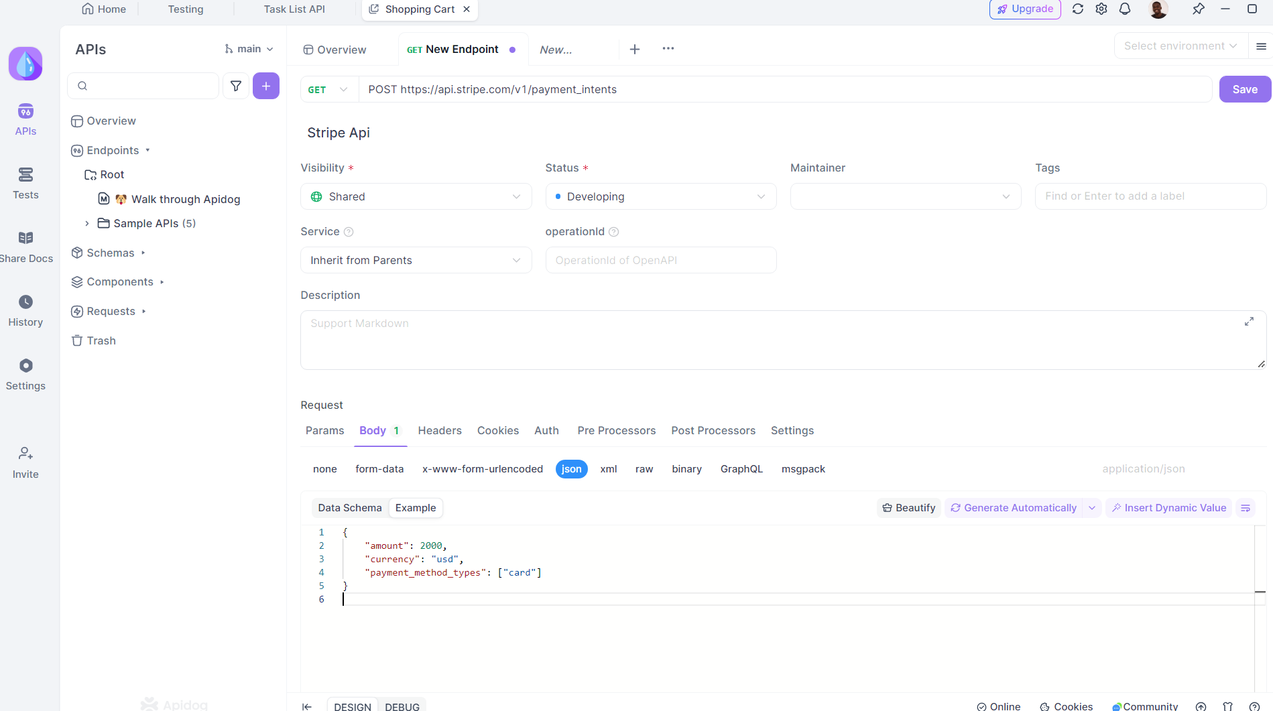Open the History sidebar section
The image size is (1273, 711).
pos(25,311)
